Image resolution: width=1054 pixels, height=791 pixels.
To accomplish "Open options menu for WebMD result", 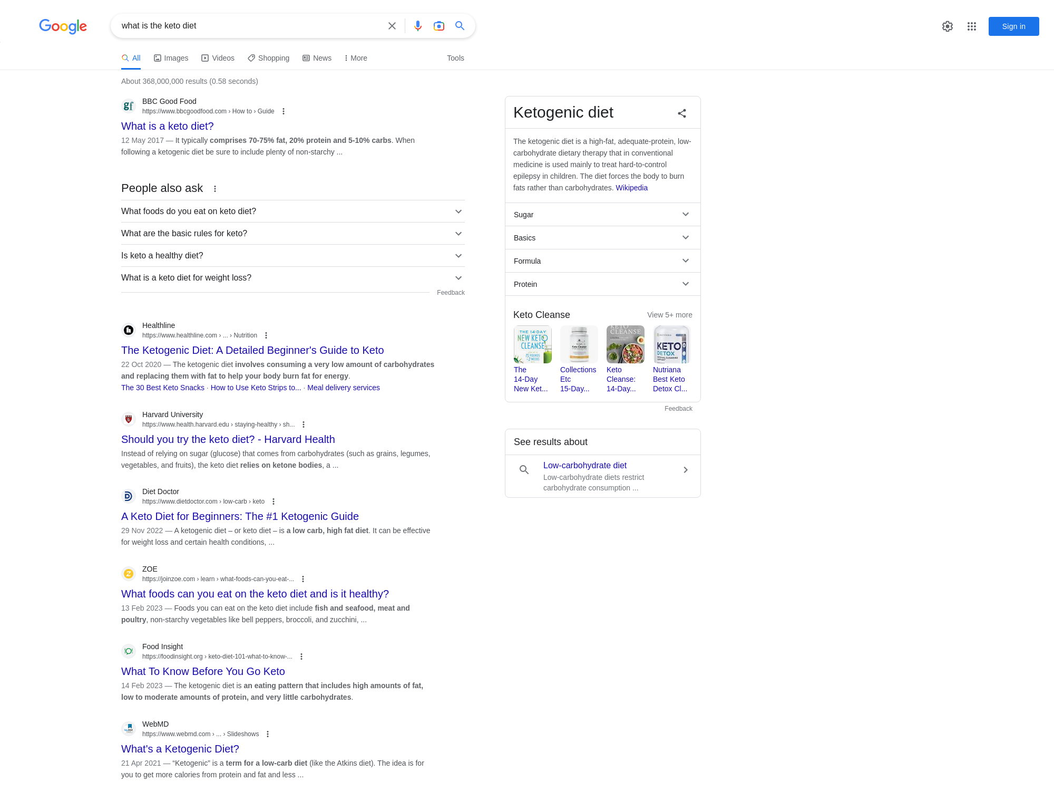I will click(268, 734).
